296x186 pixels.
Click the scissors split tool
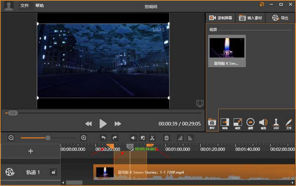(x=152, y=138)
